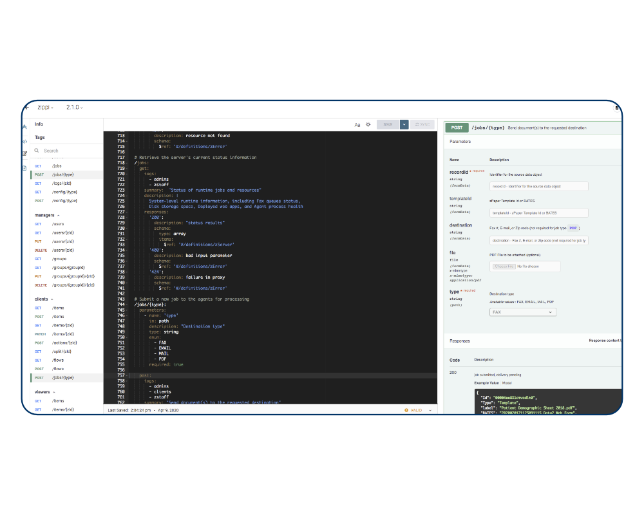644x515 pixels.
Task: Select DELETE /users/{zId} endpoint
Action: (67, 250)
